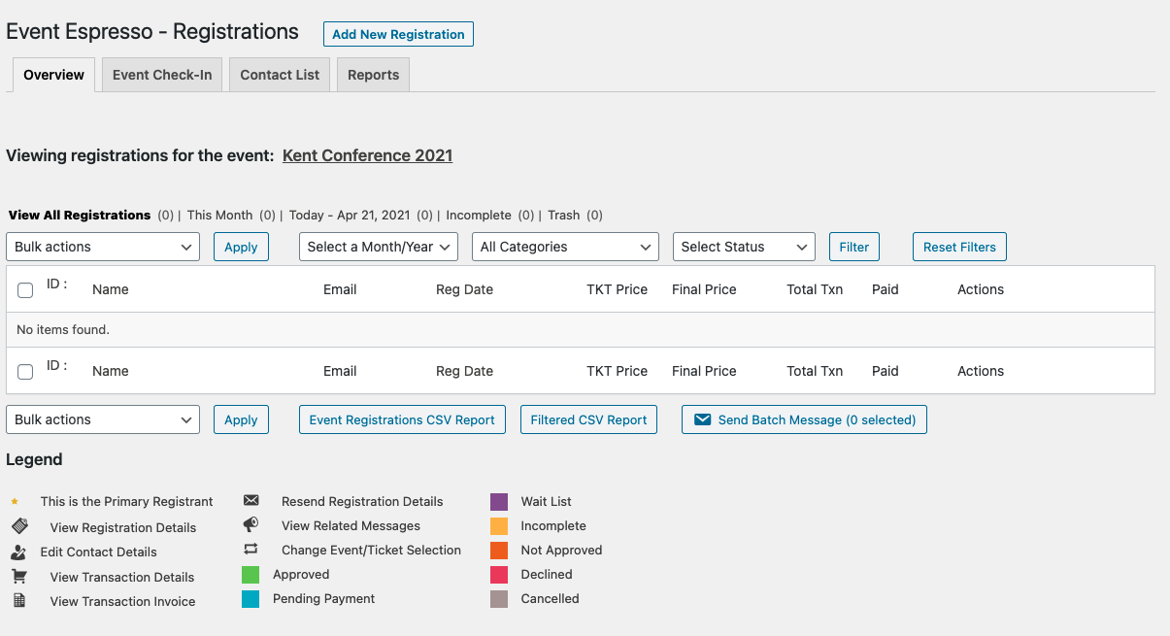Click the gray Cancelled color swatch

(x=499, y=599)
